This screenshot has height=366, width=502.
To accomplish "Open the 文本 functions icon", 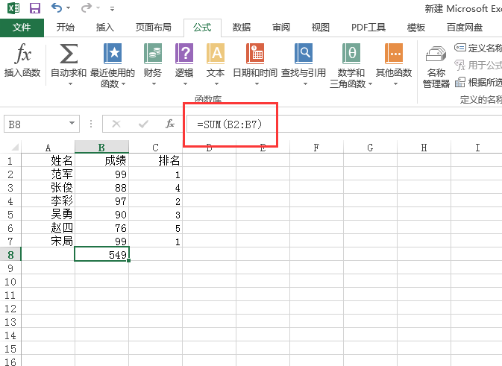I will (216, 54).
